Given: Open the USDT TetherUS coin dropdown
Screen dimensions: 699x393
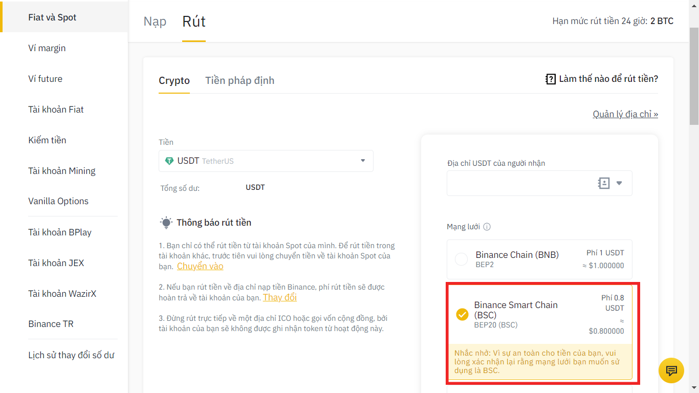Looking at the screenshot, I should (x=266, y=161).
